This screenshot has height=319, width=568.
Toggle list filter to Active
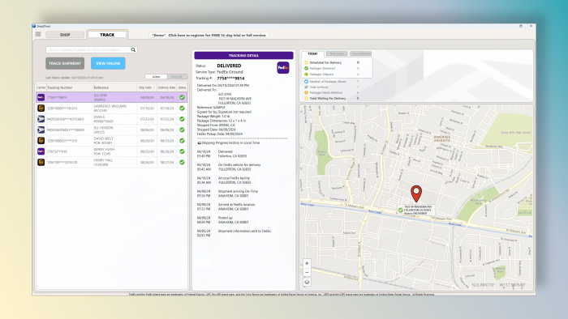(x=156, y=77)
